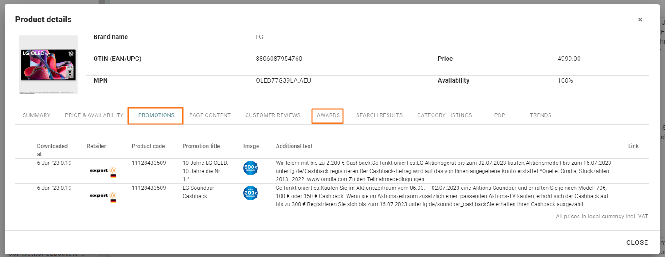The image size is (665, 257).
Task: Switch to the Search Results tab
Action: click(x=379, y=115)
